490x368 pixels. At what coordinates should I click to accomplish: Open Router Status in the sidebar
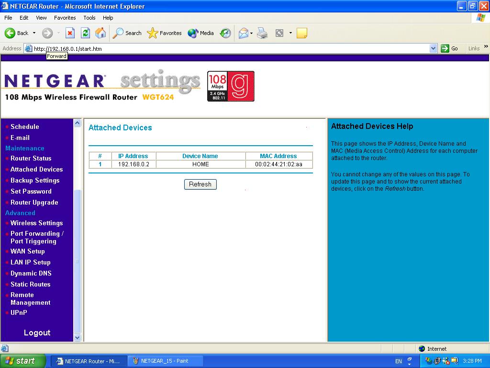tap(31, 158)
